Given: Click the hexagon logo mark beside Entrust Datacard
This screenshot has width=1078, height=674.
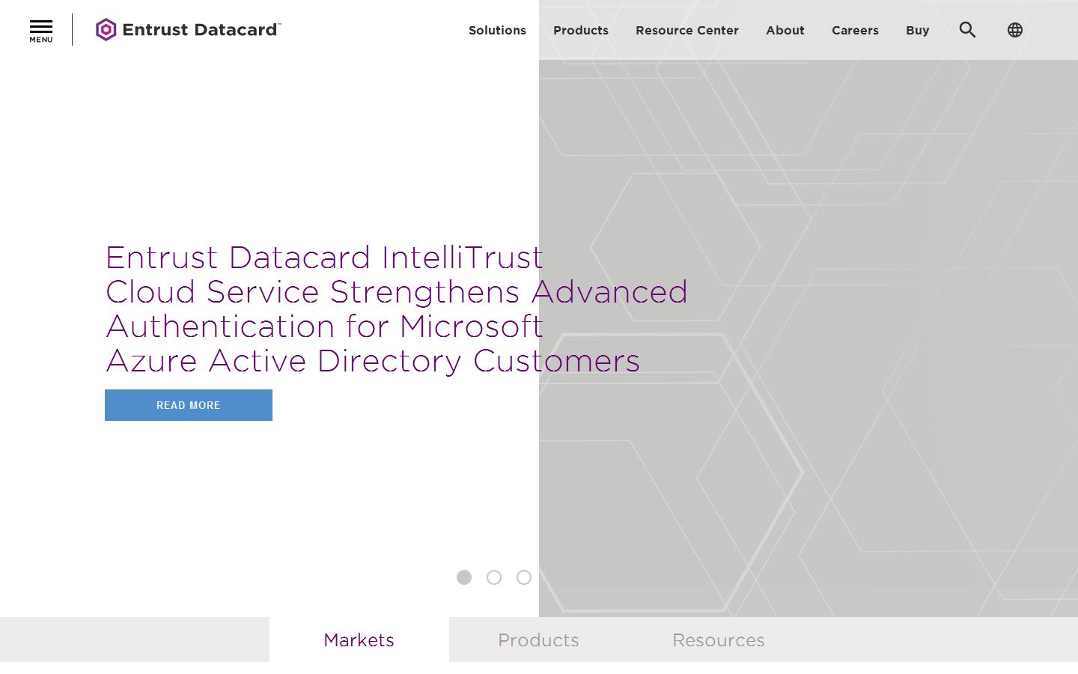Looking at the screenshot, I should click(106, 30).
